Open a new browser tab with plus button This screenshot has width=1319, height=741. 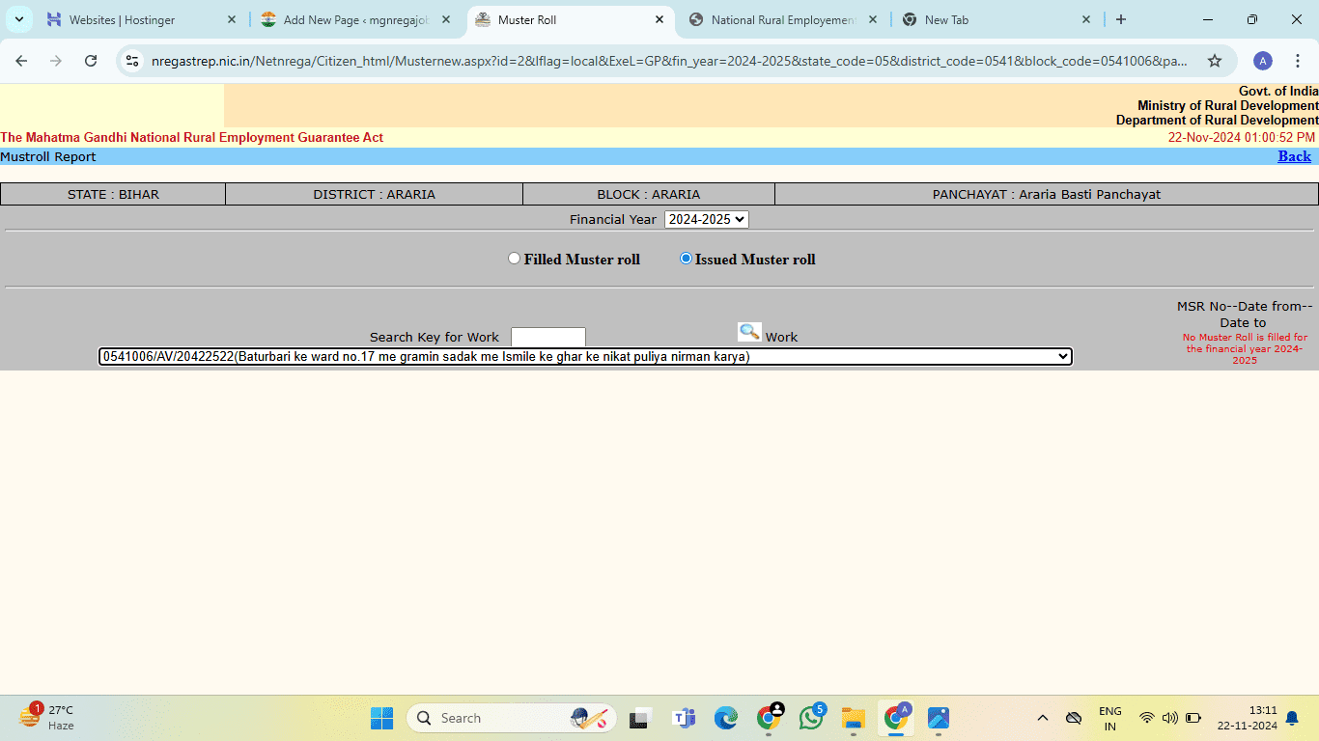(1118, 19)
